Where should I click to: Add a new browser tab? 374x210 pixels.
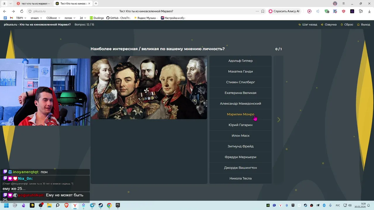(x=96, y=3)
